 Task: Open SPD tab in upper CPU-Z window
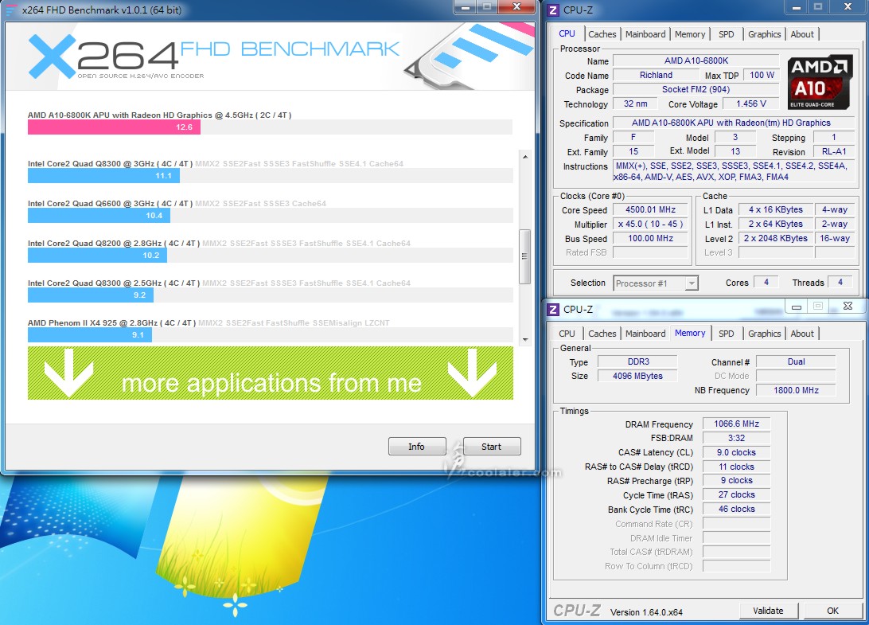[726, 34]
